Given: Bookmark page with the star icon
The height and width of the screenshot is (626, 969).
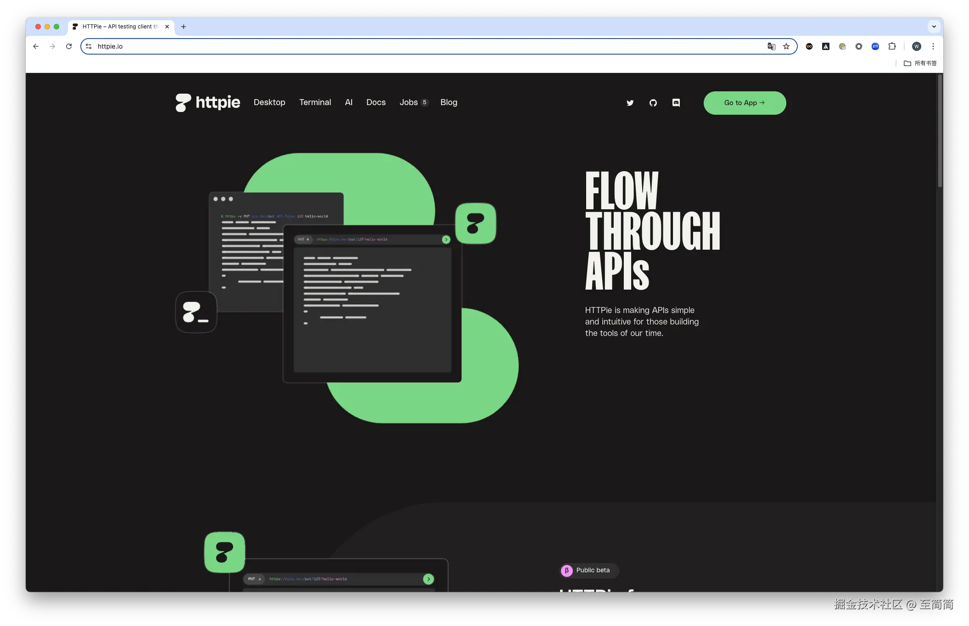Looking at the screenshot, I should 786,46.
